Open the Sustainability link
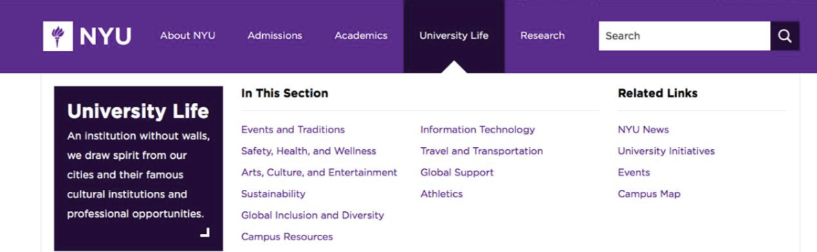 pyautogui.click(x=273, y=194)
